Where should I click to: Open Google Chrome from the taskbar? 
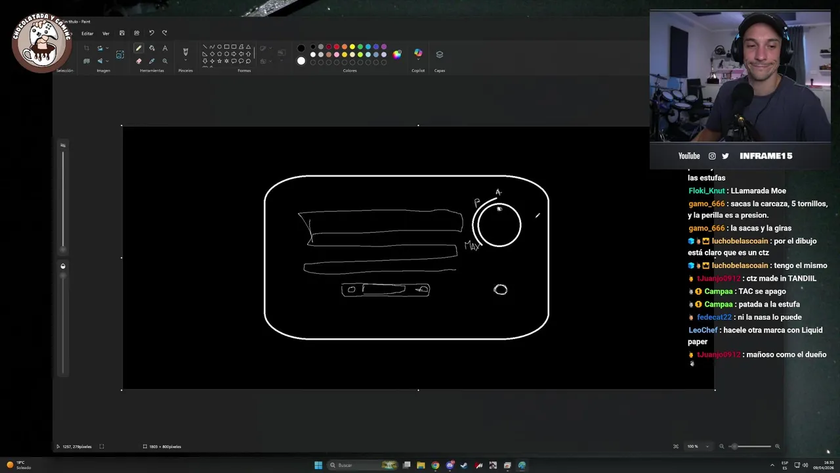pos(435,465)
